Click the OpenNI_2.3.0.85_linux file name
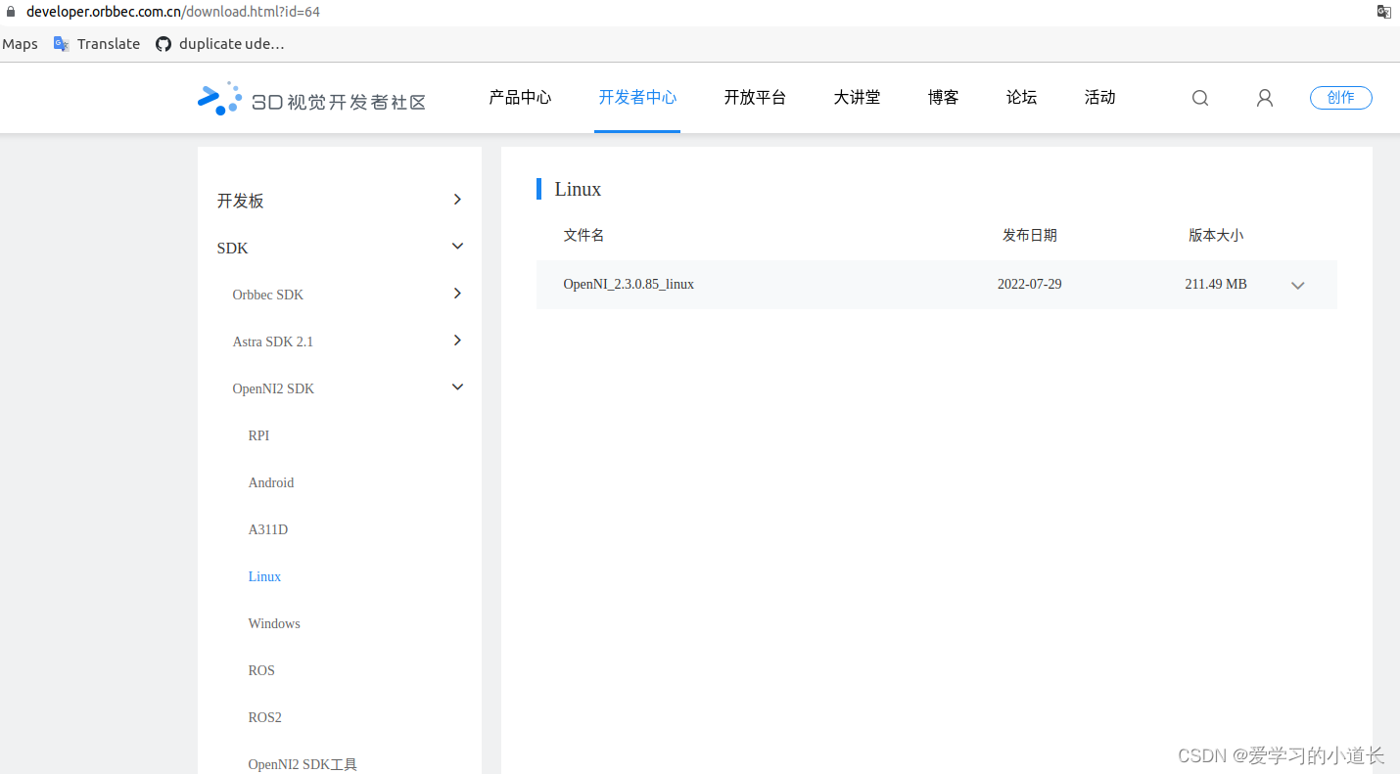The width and height of the screenshot is (1400, 774). pyautogui.click(x=629, y=284)
